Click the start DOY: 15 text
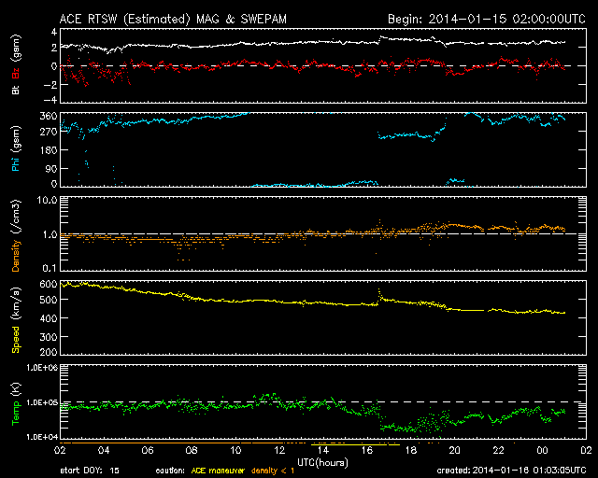The width and height of the screenshot is (598, 478). coord(88,470)
